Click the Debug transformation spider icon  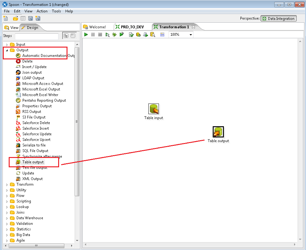click(114, 35)
